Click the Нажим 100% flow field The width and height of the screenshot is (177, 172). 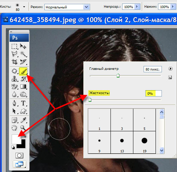click(164, 7)
